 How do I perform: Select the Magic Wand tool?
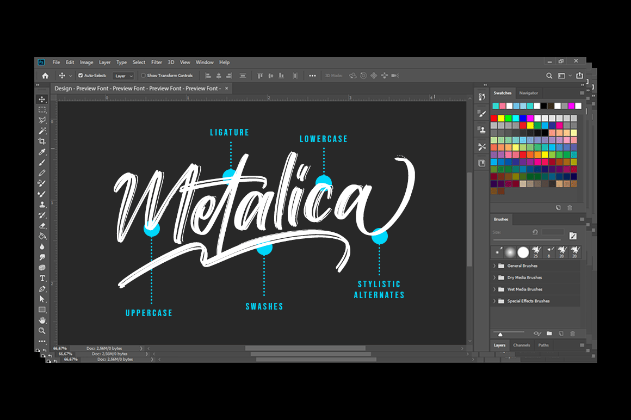(42, 131)
